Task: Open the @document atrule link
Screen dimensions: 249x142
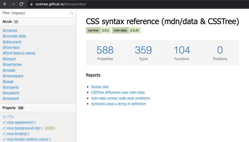Action: pyautogui.click(x=12, y=42)
